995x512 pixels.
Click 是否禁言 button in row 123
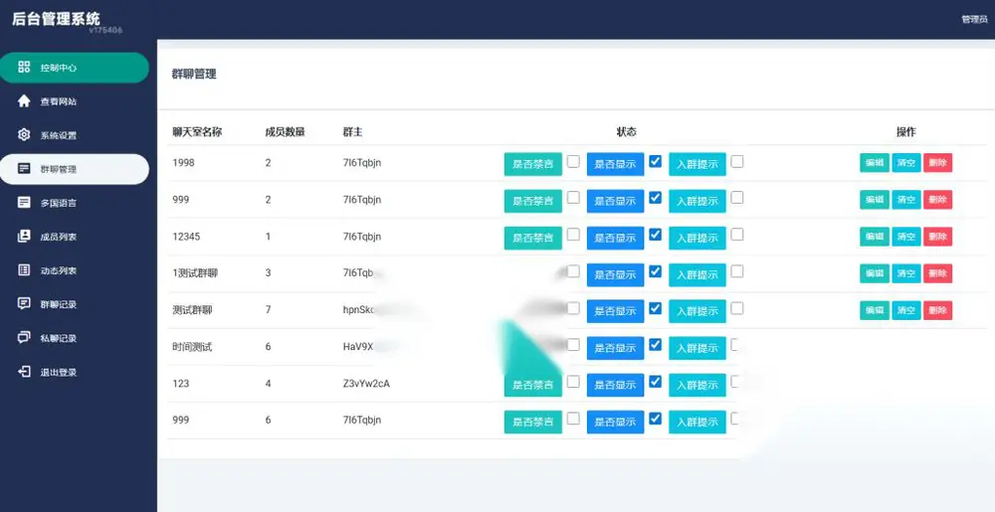(533, 385)
